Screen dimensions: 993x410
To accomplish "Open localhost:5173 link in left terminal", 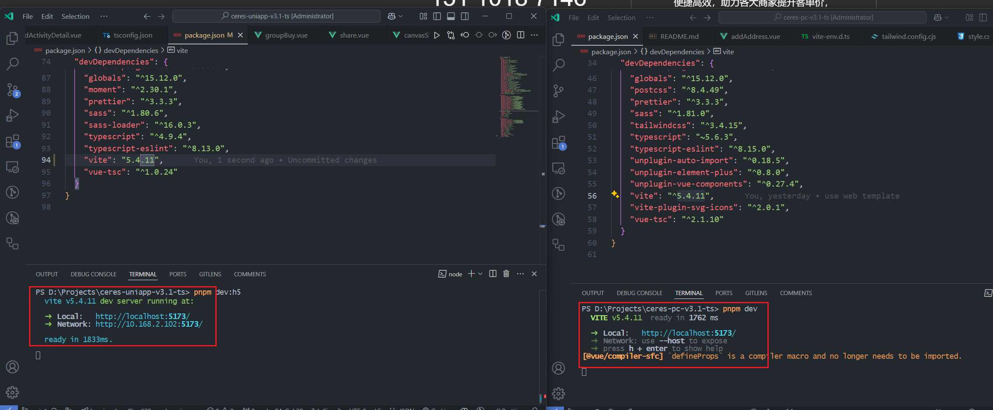I will coord(143,316).
